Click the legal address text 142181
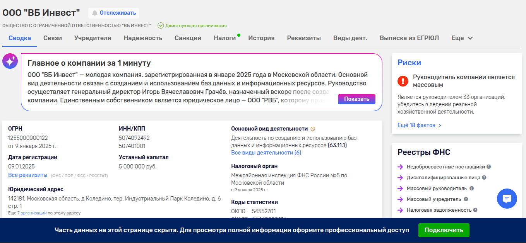The image size is (526, 243). tap(115, 202)
